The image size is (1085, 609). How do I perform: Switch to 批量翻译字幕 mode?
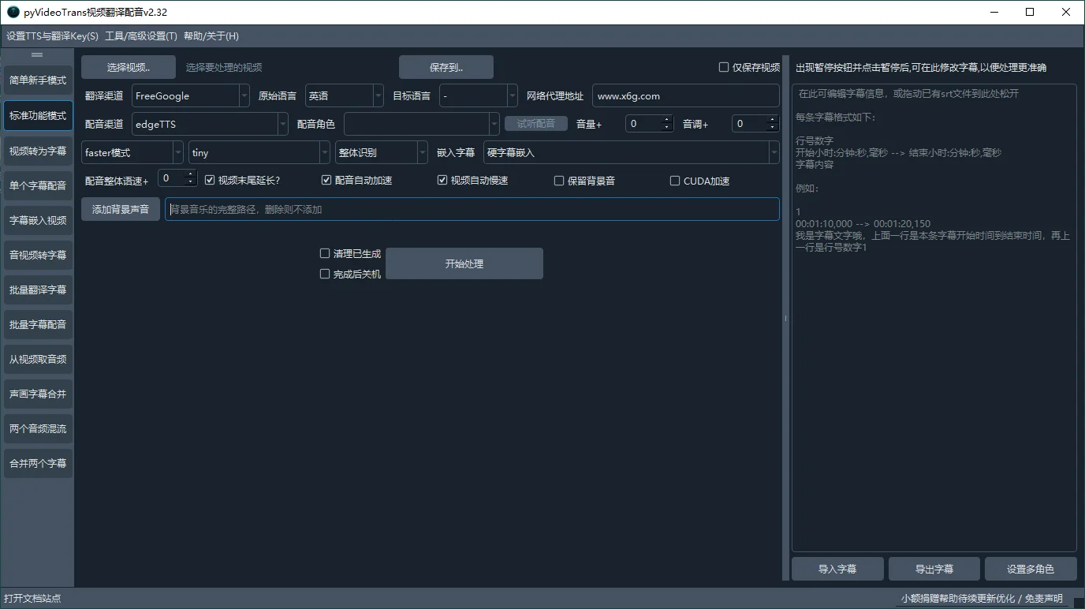(x=37, y=290)
